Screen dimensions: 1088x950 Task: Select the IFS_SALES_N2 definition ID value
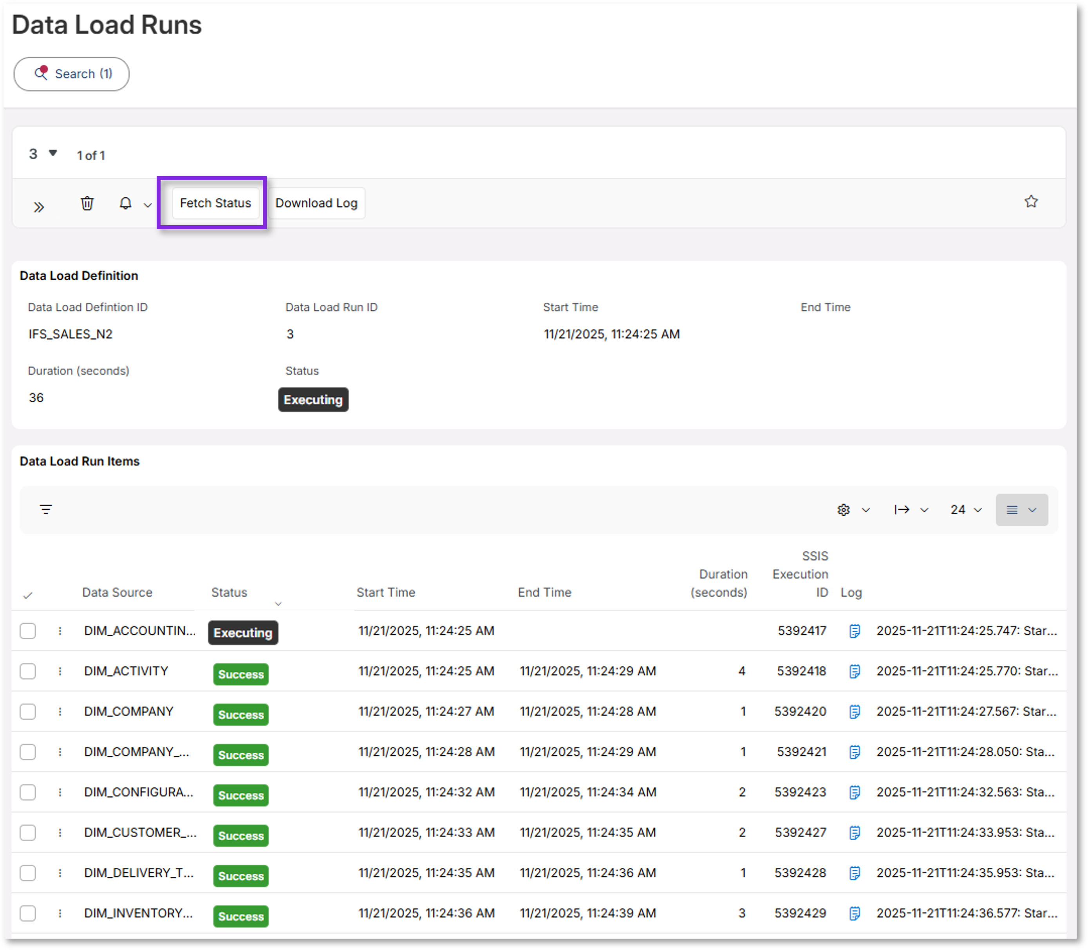coord(70,334)
